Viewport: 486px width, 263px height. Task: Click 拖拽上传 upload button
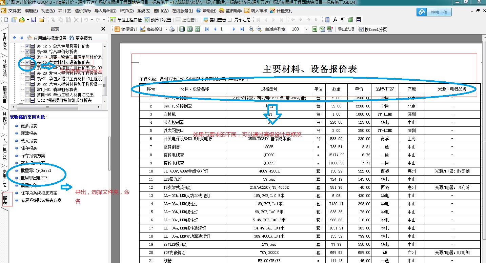434,12
